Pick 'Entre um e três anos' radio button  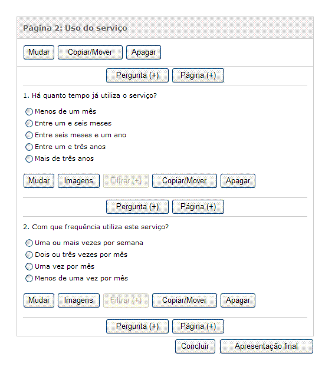click(29, 147)
